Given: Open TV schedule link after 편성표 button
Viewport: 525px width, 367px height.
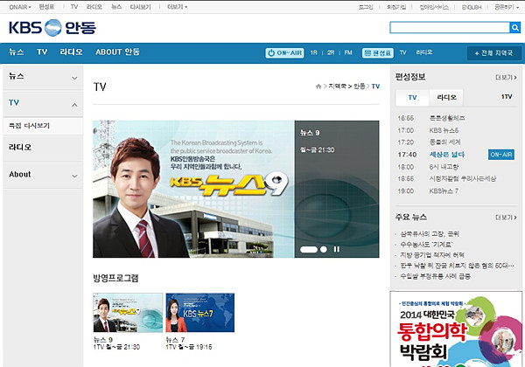Looking at the screenshot, I should pyautogui.click(x=402, y=52).
